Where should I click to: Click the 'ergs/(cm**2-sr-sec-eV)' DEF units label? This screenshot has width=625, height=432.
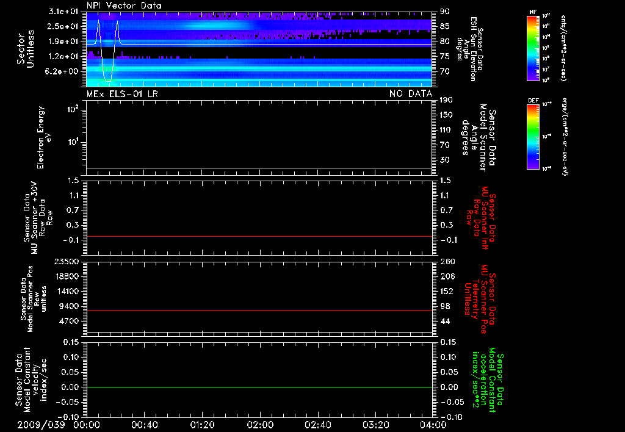click(x=565, y=137)
